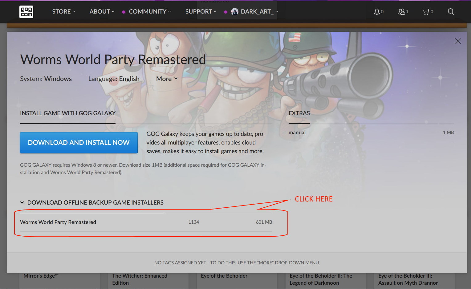Screen dimensions: 471x289
Task: Click the DARK_ART_ user avatar
Action: 235,12
